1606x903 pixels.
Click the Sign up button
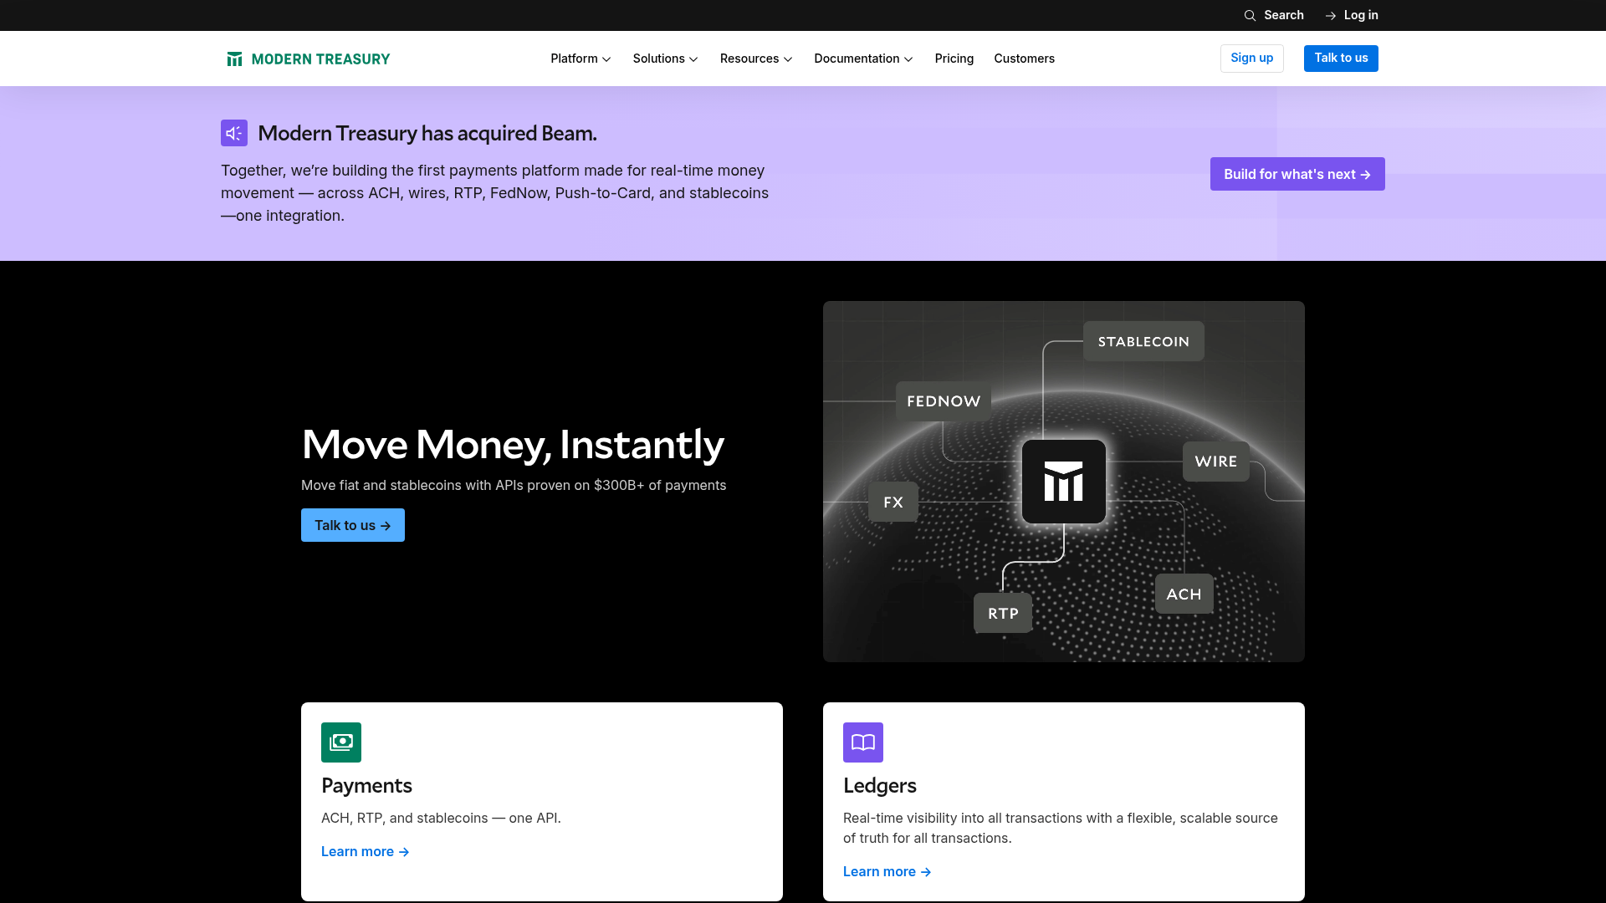[x=1252, y=59]
